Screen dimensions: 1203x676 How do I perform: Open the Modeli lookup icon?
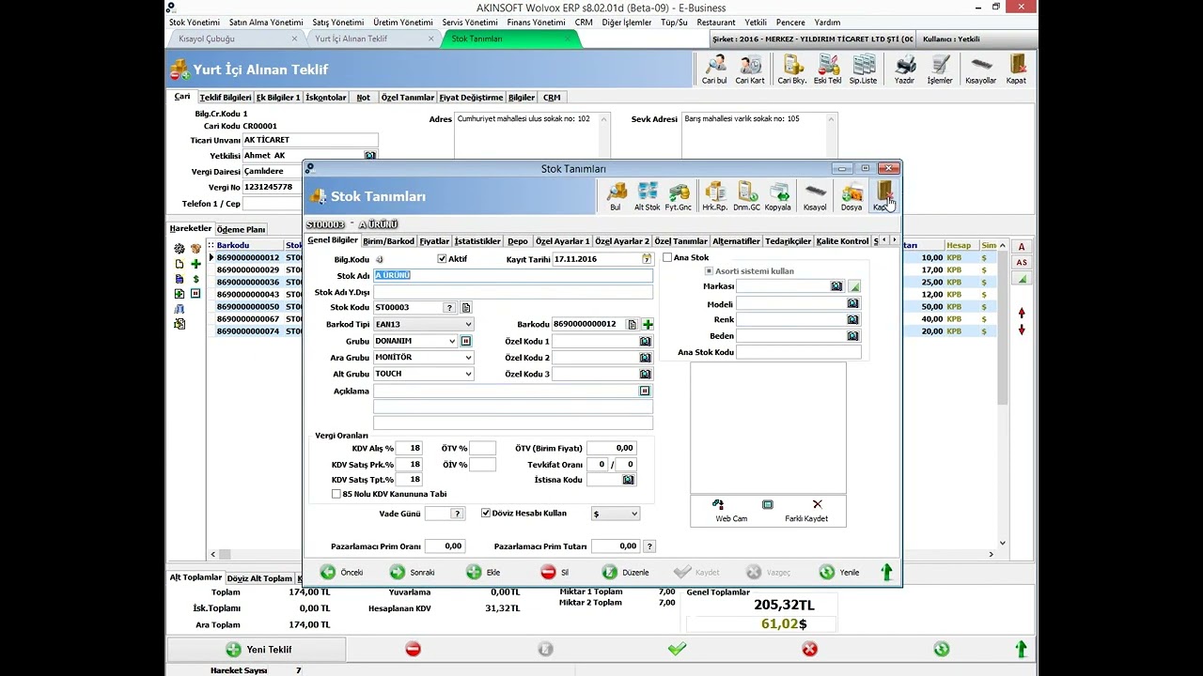pos(852,303)
